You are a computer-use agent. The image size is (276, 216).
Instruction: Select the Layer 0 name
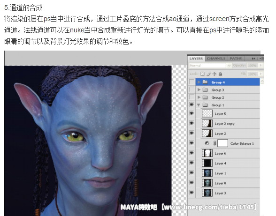tap(220, 183)
